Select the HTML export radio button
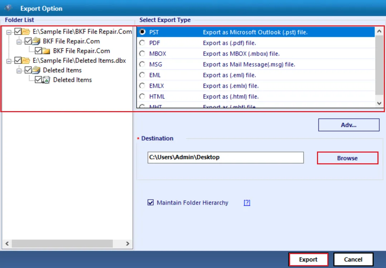Viewport: 386px width, 268px height. [x=142, y=96]
